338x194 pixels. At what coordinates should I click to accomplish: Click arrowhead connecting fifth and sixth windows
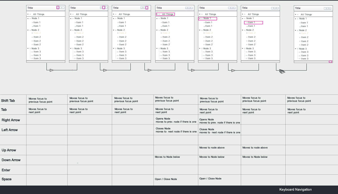click(233, 71)
